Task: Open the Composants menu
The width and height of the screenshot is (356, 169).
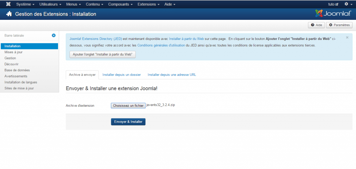Action: pyautogui.click(x=121, y=4)
